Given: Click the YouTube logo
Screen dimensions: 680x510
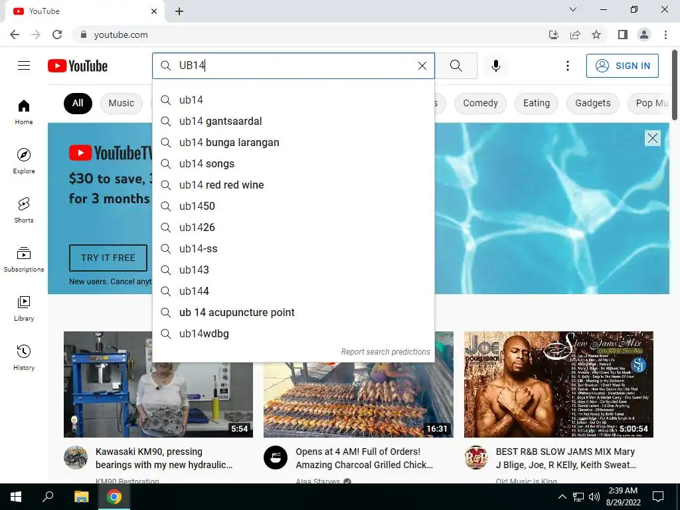Looking at the screenshot, I should coord(78,66).
